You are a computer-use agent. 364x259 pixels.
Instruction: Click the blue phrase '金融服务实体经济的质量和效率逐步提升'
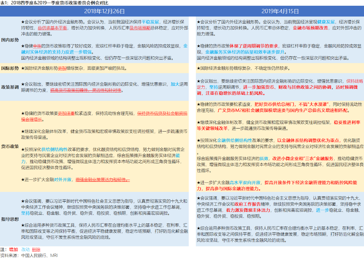[x=245, y=52]
